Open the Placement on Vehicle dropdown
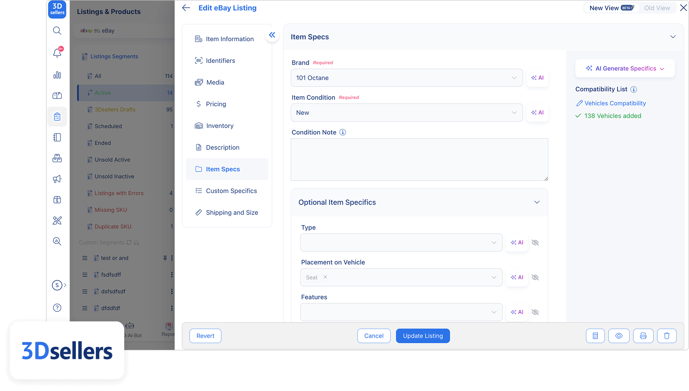The height and width of the screenshot is (391, 689). pyautogui.click(x=401, y=278)
